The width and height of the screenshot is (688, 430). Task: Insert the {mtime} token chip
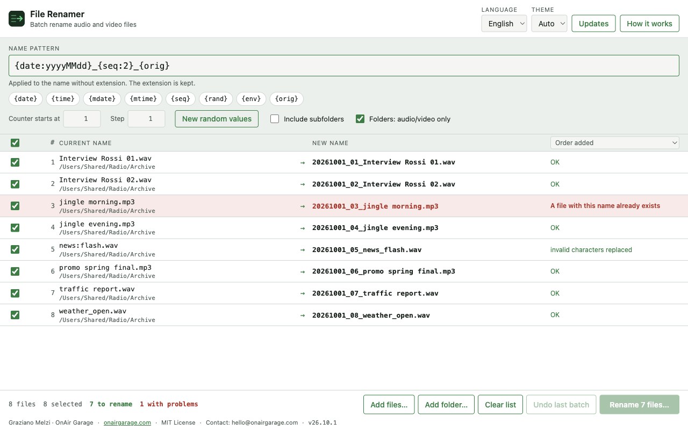pos(144,99)
